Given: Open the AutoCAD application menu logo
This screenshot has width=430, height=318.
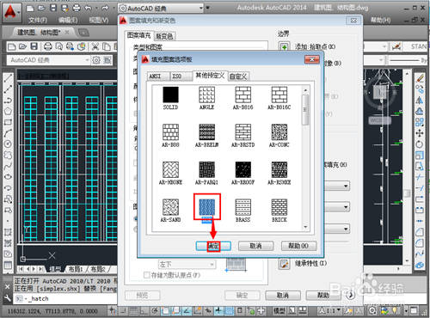Looking at the screenshot, I should tap(11, 13).
